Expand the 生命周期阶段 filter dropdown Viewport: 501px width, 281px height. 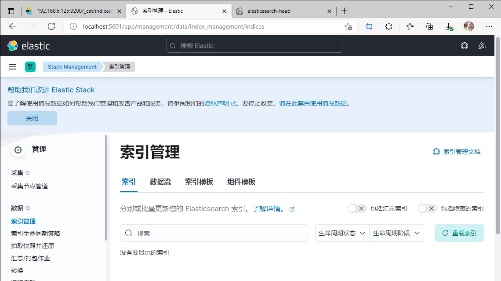[x=396, y=233]
